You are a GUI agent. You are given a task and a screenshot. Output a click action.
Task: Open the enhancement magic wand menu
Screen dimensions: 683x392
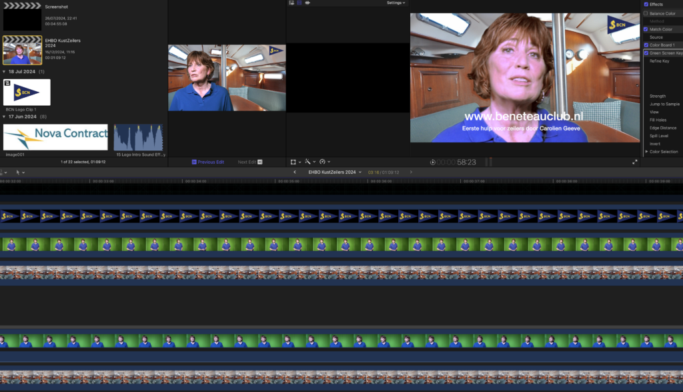tap(309, 162)
